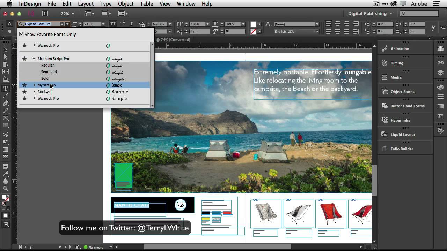
Task: Click the white fill color swatch
Action: pos(253,24)
